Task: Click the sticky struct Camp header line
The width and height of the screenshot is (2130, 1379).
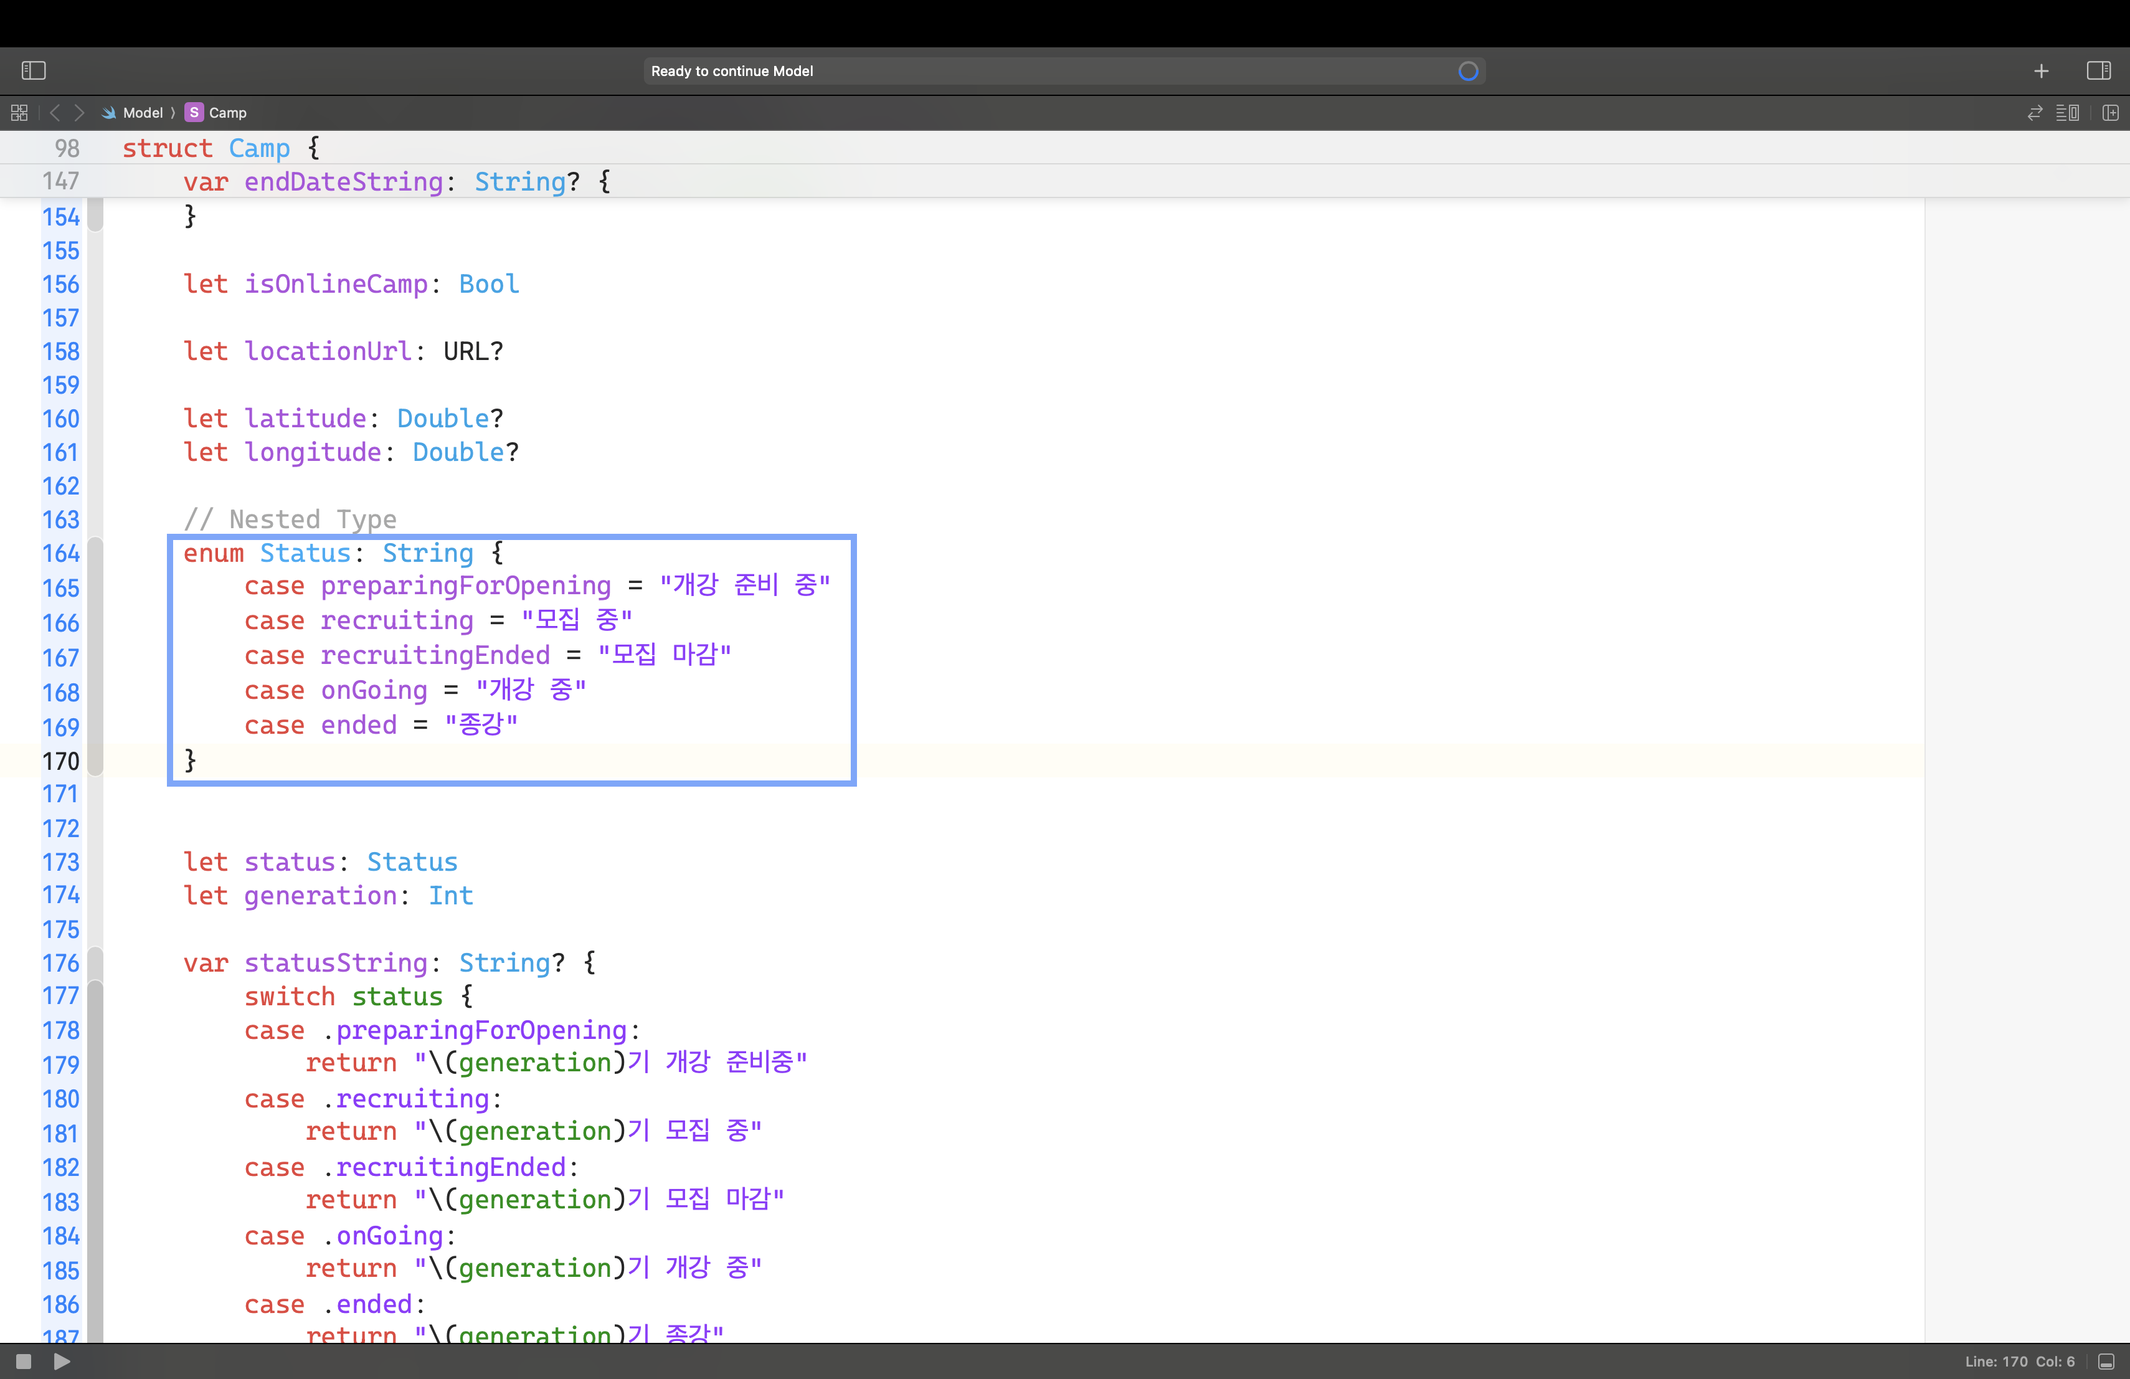Action: point(220,148)
